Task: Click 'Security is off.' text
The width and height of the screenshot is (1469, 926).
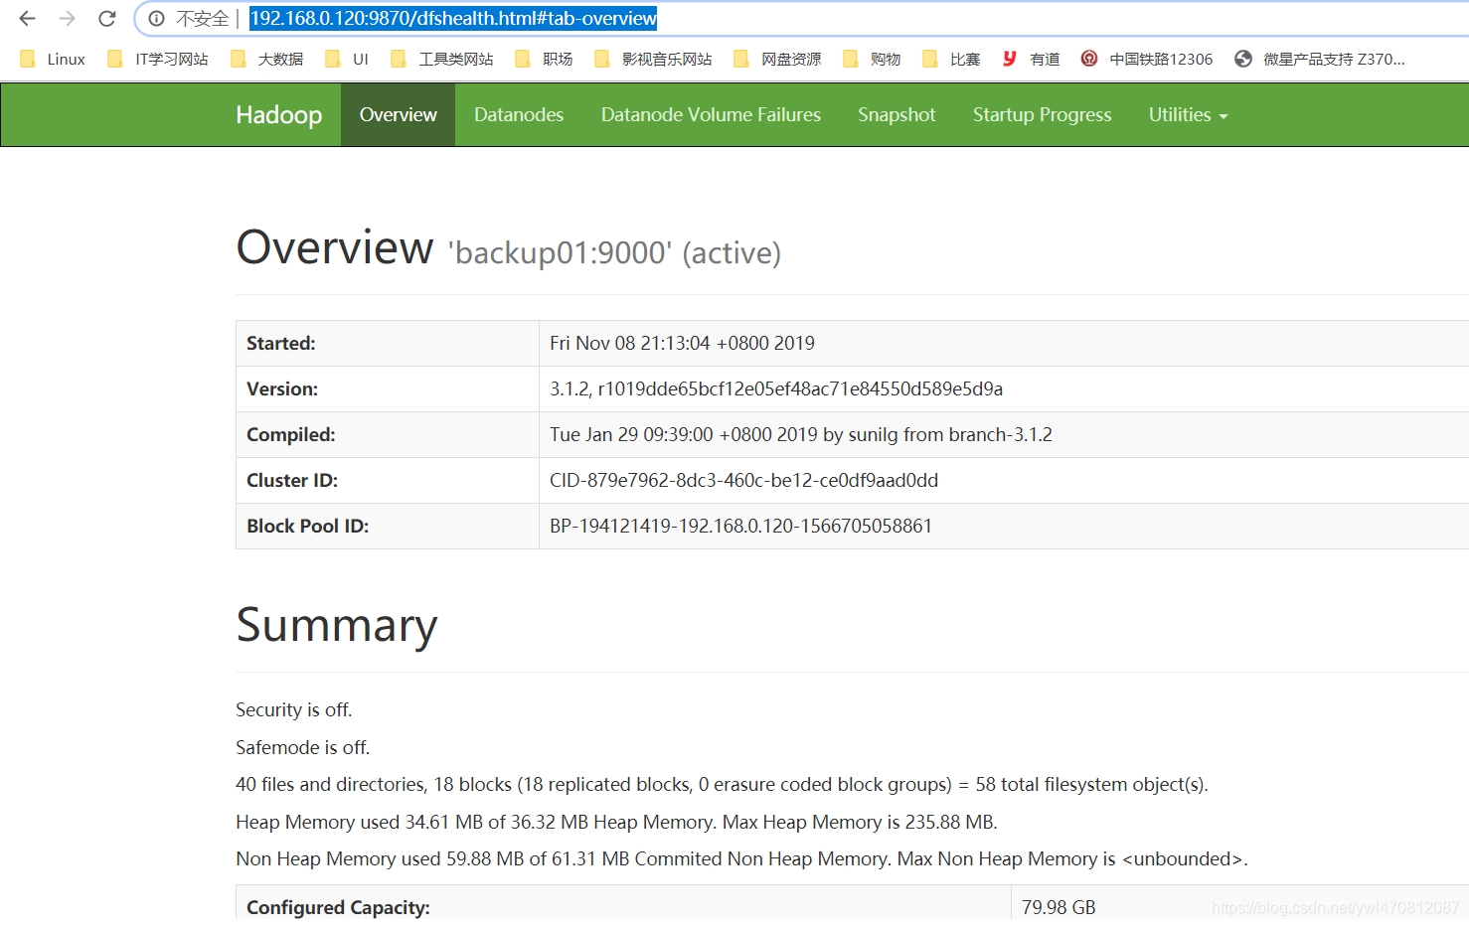Action: (x=294, y=709)
